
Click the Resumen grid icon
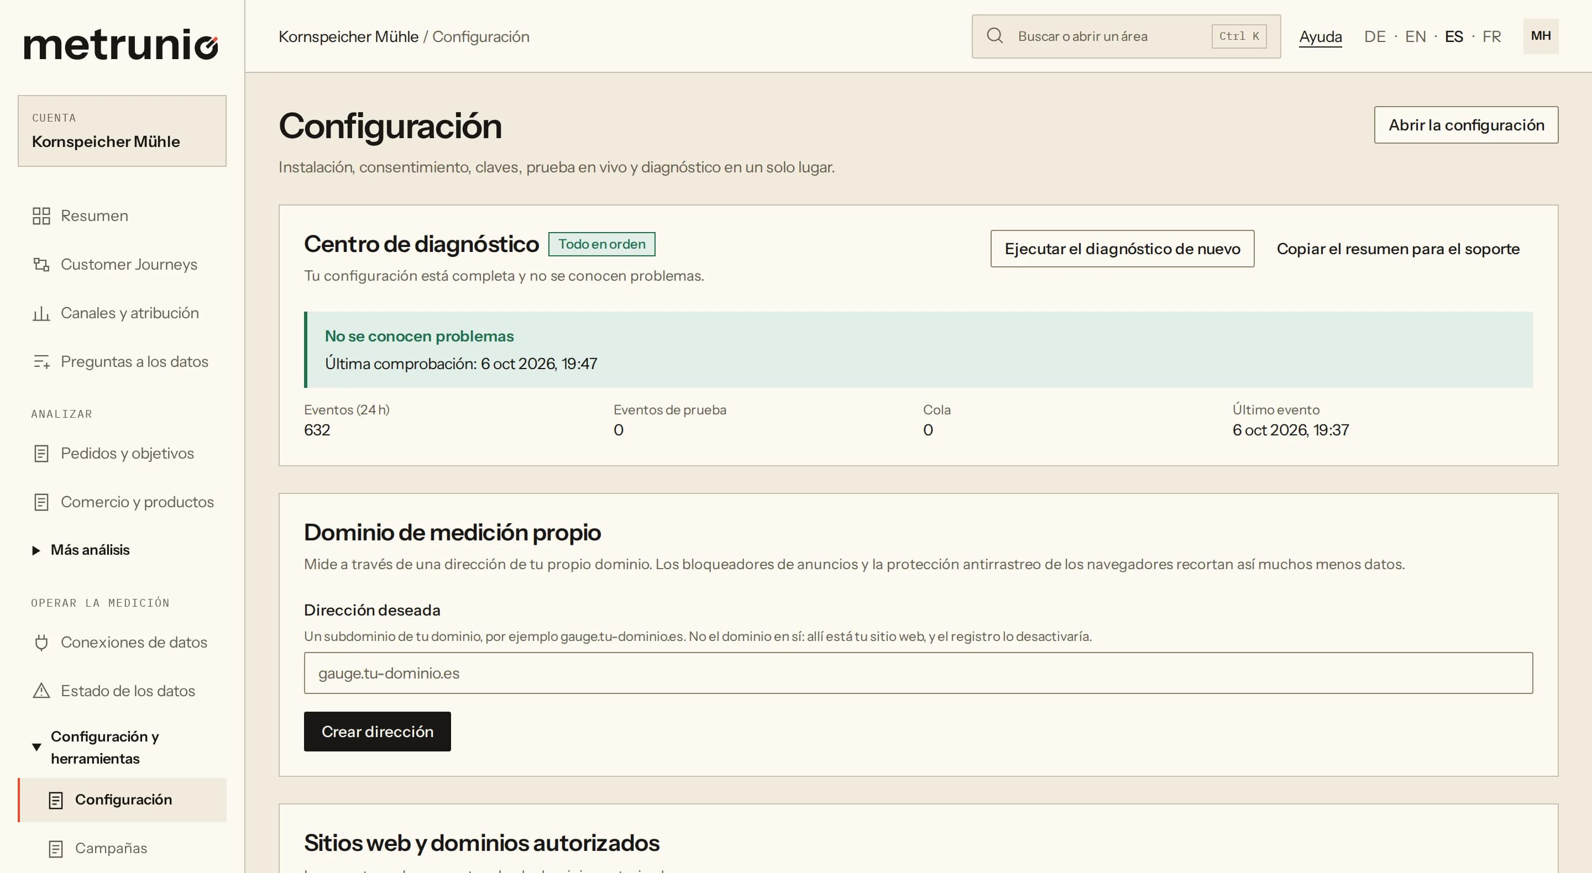tap(41, 215)
